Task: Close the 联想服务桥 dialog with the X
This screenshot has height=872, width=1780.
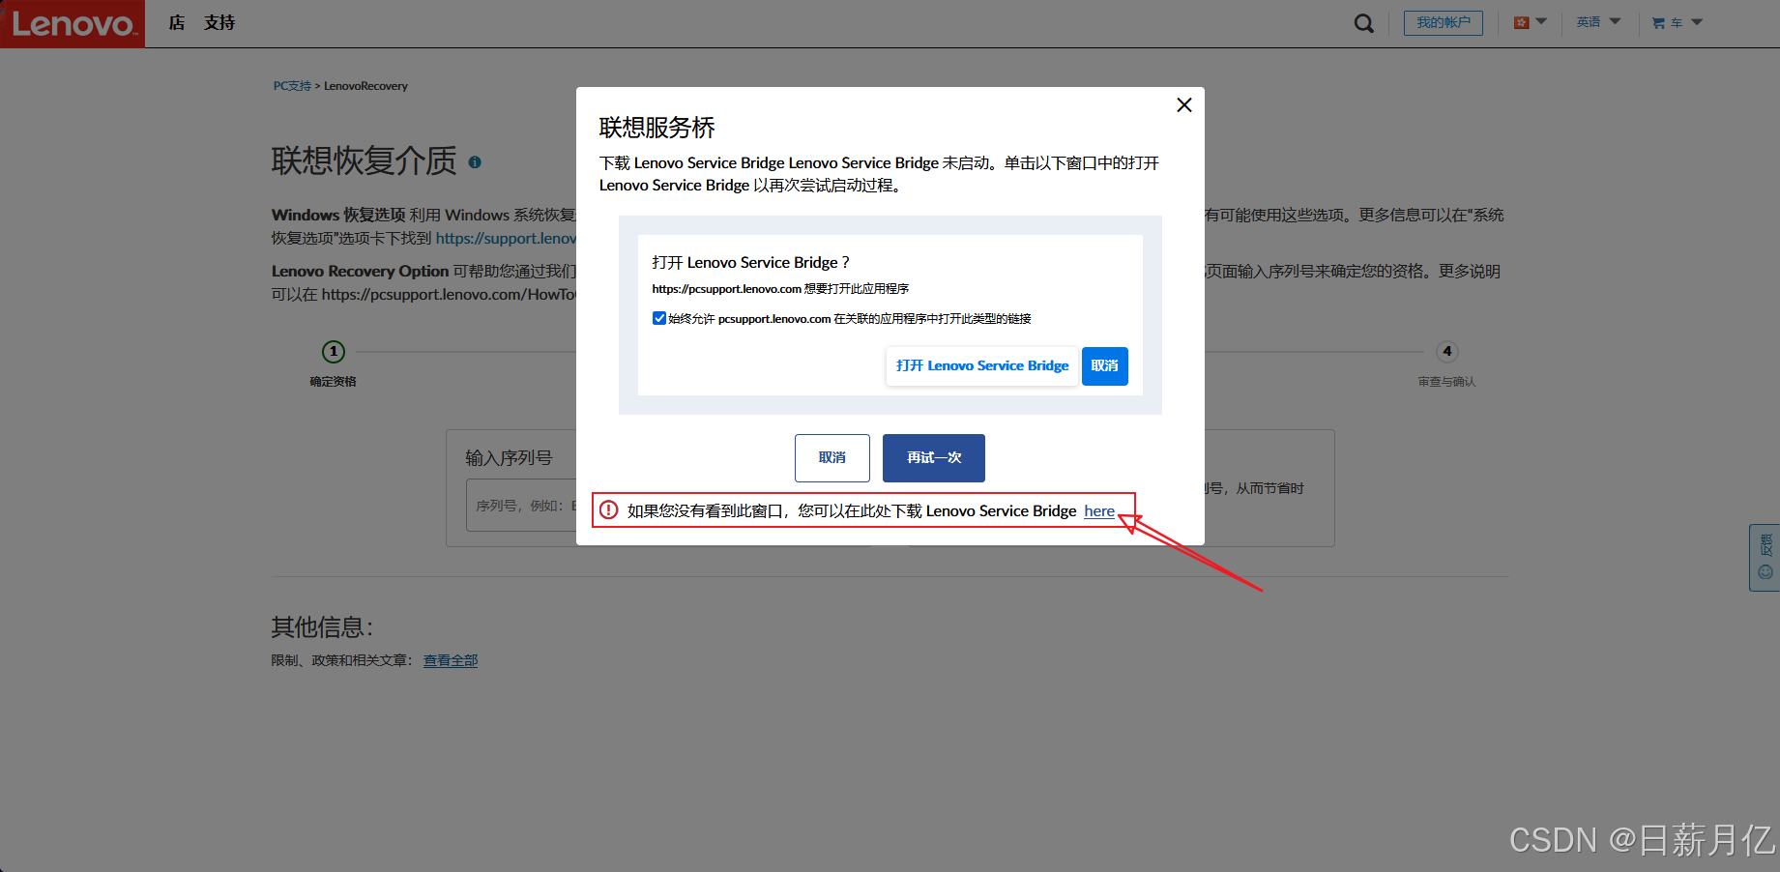Action: click(1183, 105)
